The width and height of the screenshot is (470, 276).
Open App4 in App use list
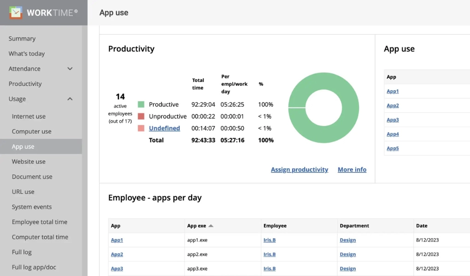393,134
